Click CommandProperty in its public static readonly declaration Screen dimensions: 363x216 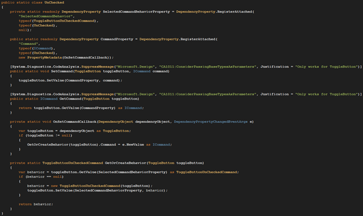tap(117, 39)
